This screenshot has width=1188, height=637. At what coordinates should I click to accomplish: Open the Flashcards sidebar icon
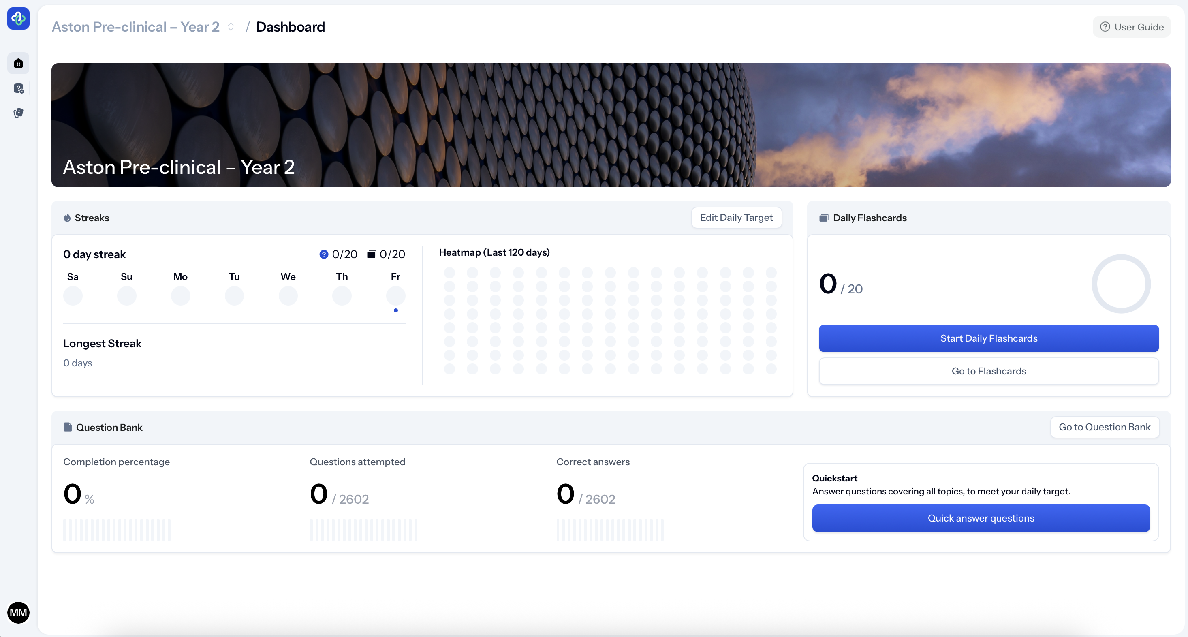[18, 113]
